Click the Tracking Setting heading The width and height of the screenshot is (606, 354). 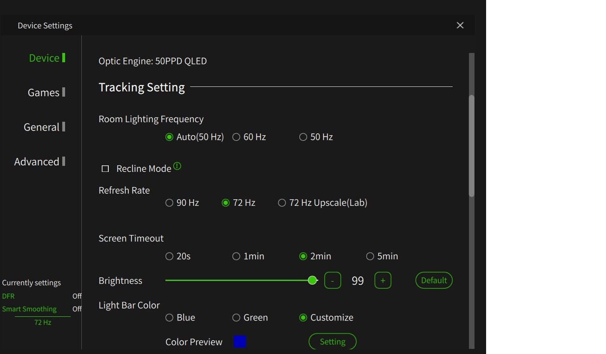pyautogui.click(x=142, y=87)
